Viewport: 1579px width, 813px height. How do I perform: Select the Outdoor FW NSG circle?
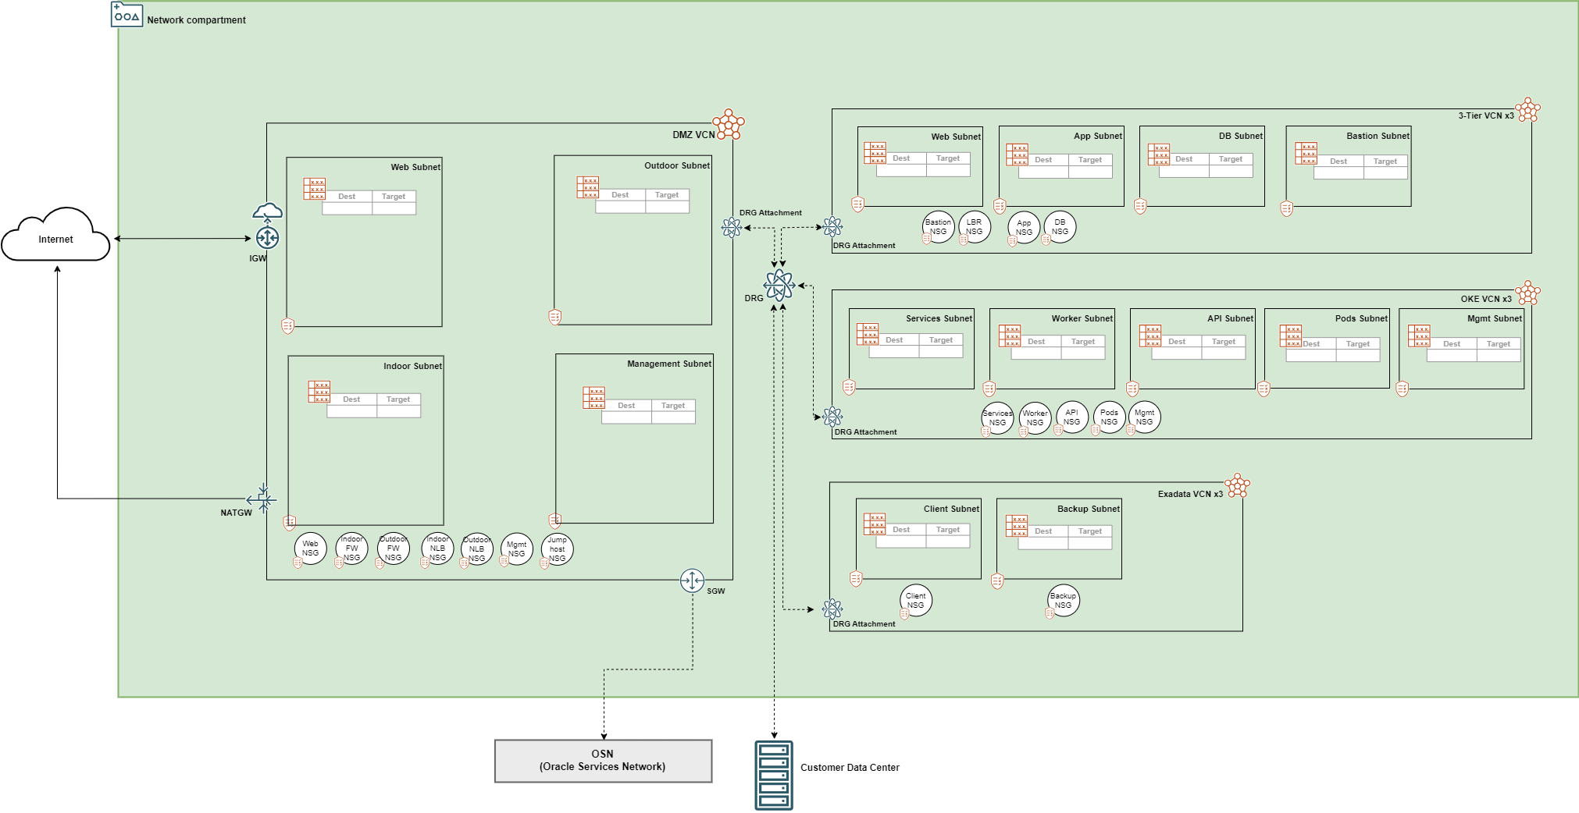(394, 549)
